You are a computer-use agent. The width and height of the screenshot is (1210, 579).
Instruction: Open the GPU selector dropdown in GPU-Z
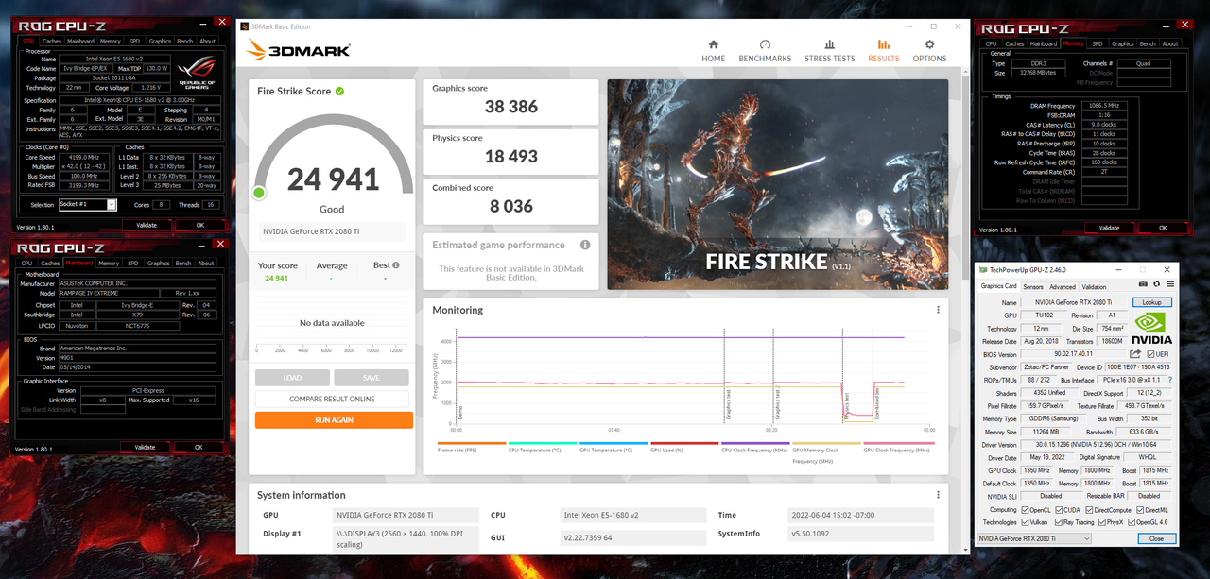click(x=1034, y=538)
